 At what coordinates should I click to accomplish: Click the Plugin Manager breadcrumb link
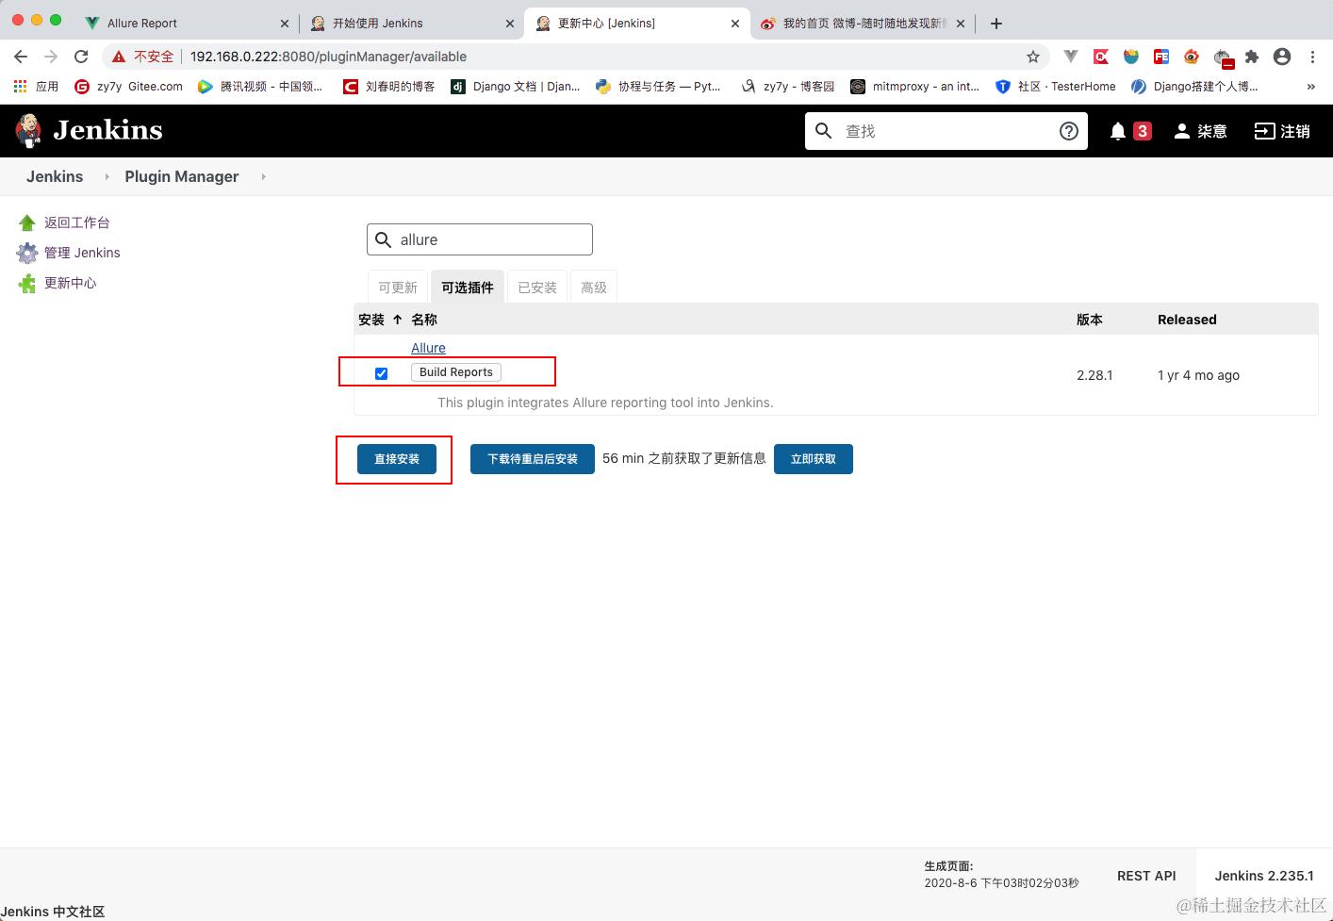(182, 176)
